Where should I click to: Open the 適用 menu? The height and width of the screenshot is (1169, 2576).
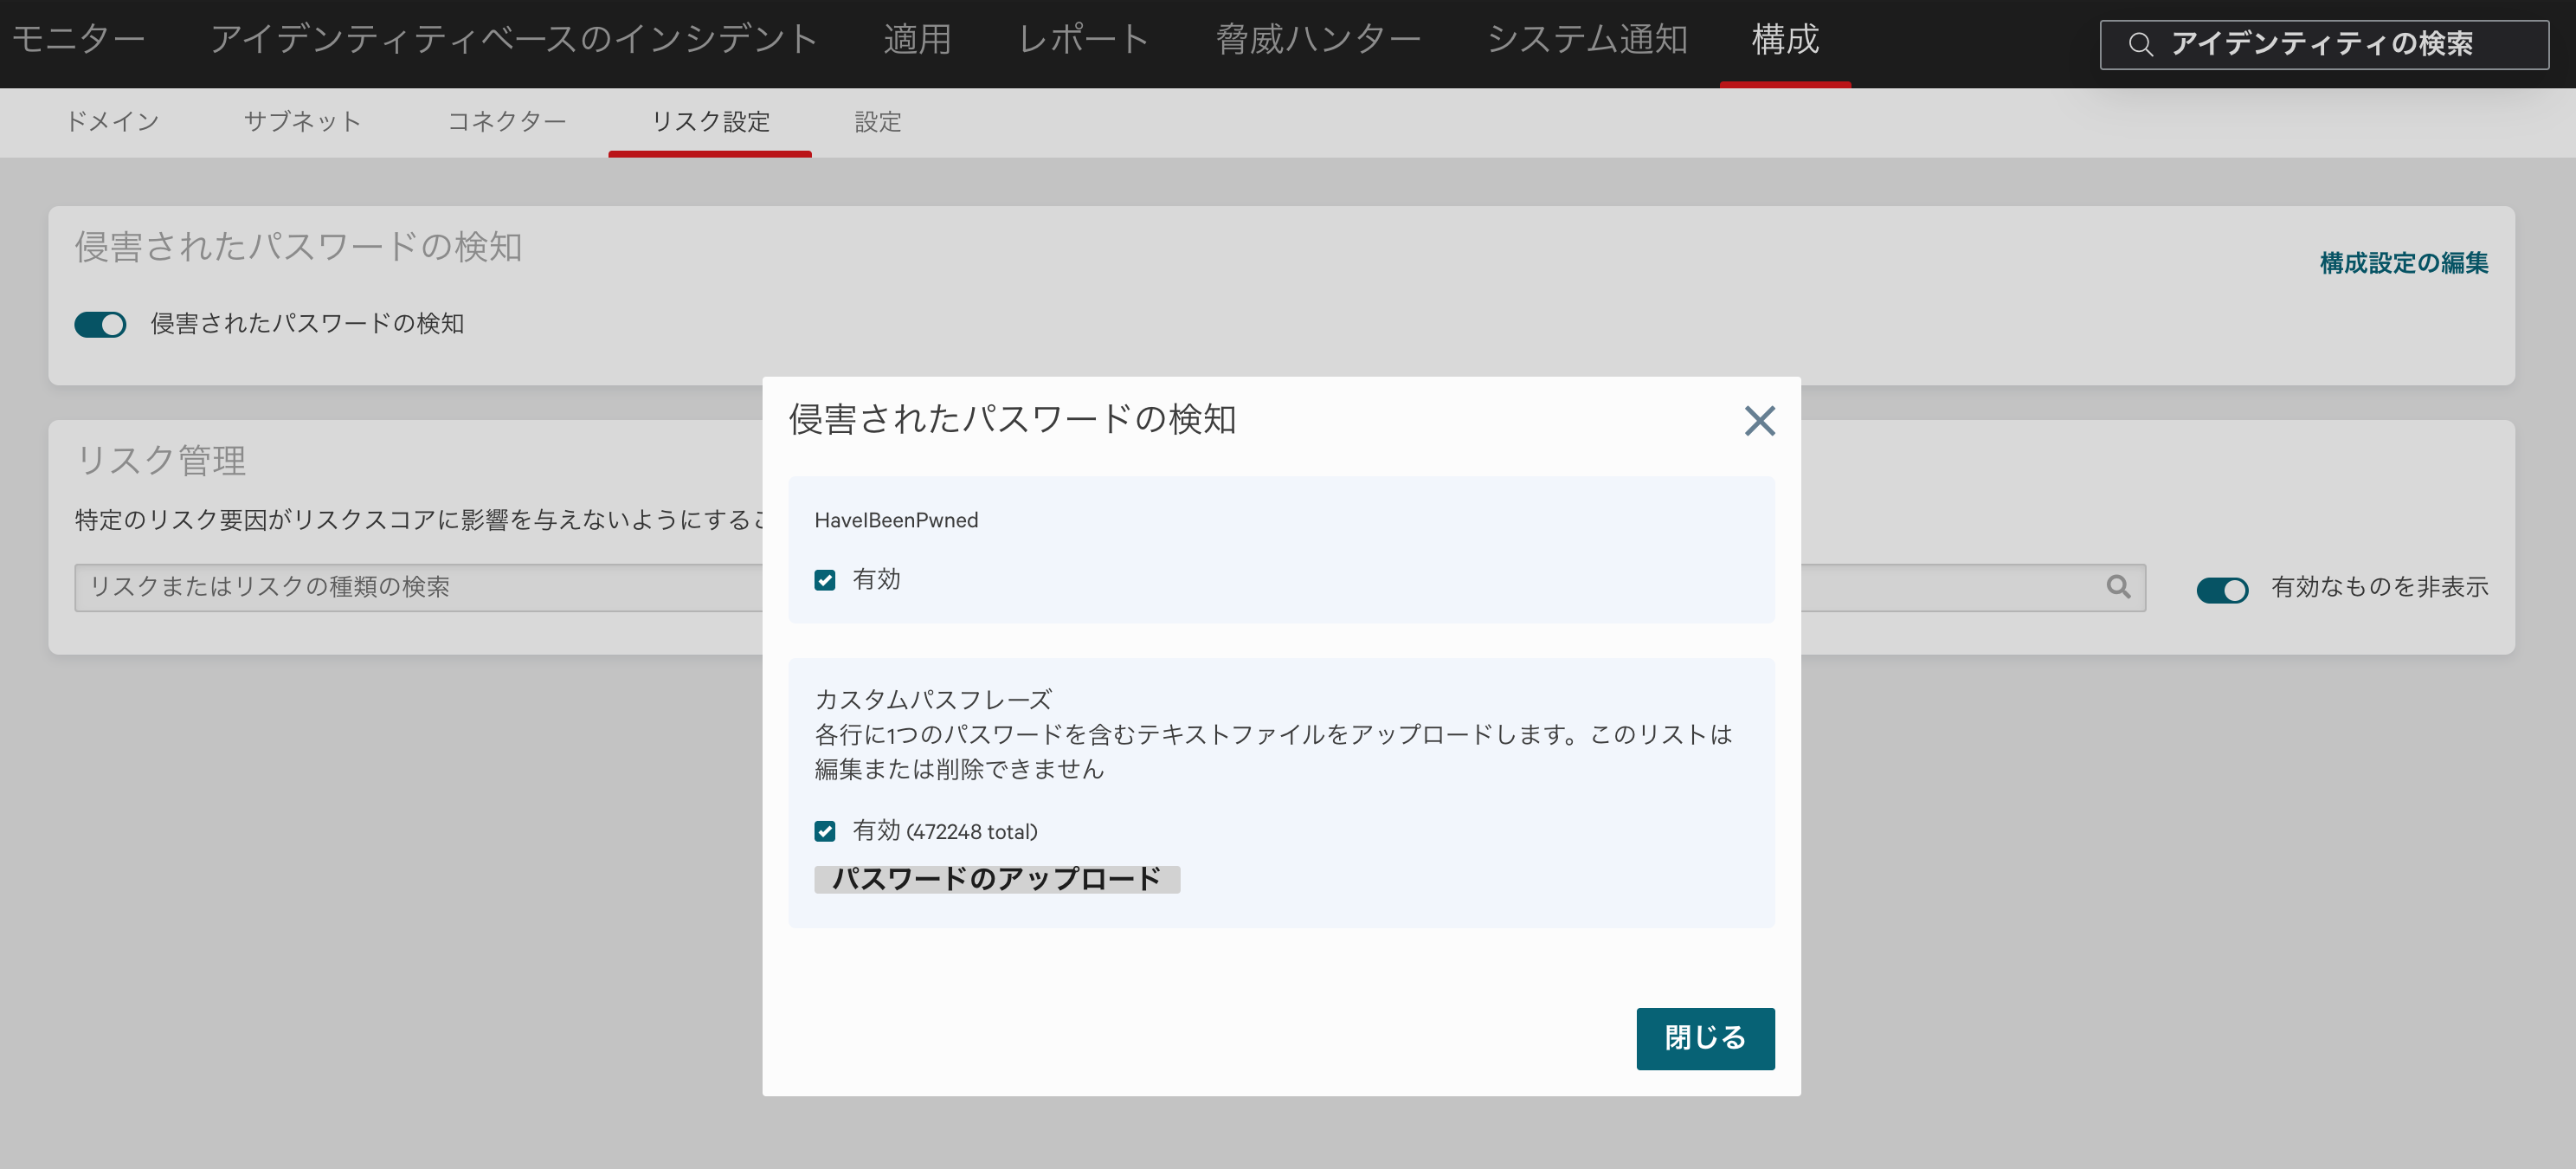(917, 39)
